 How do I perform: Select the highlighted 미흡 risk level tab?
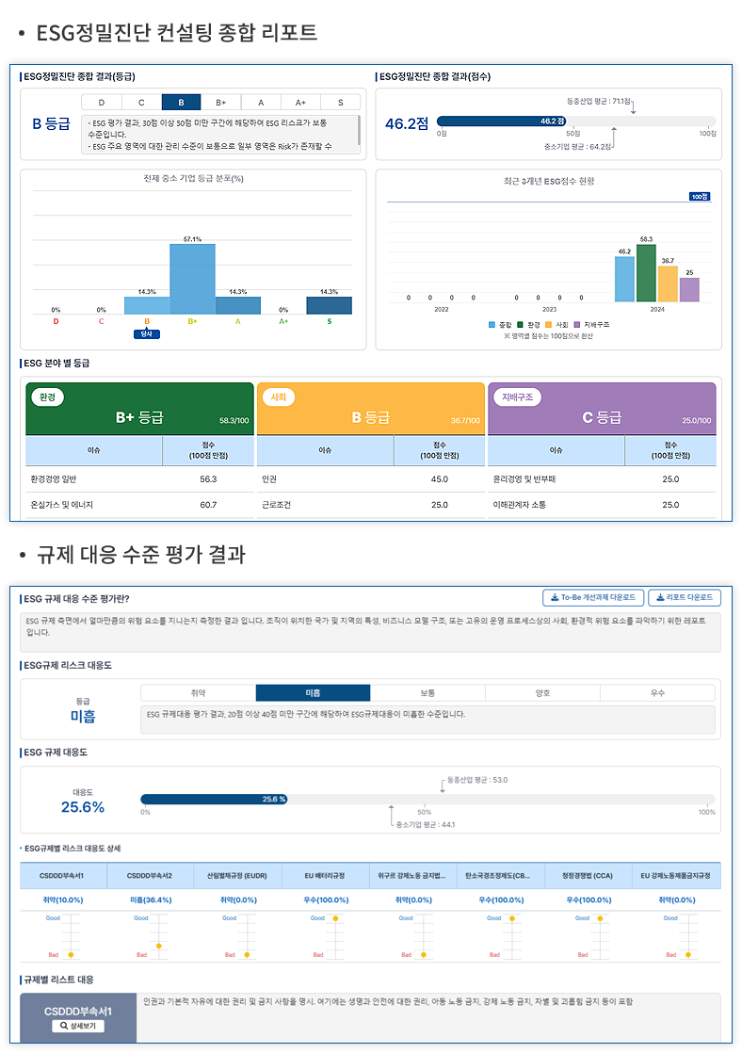pos(313,693)
